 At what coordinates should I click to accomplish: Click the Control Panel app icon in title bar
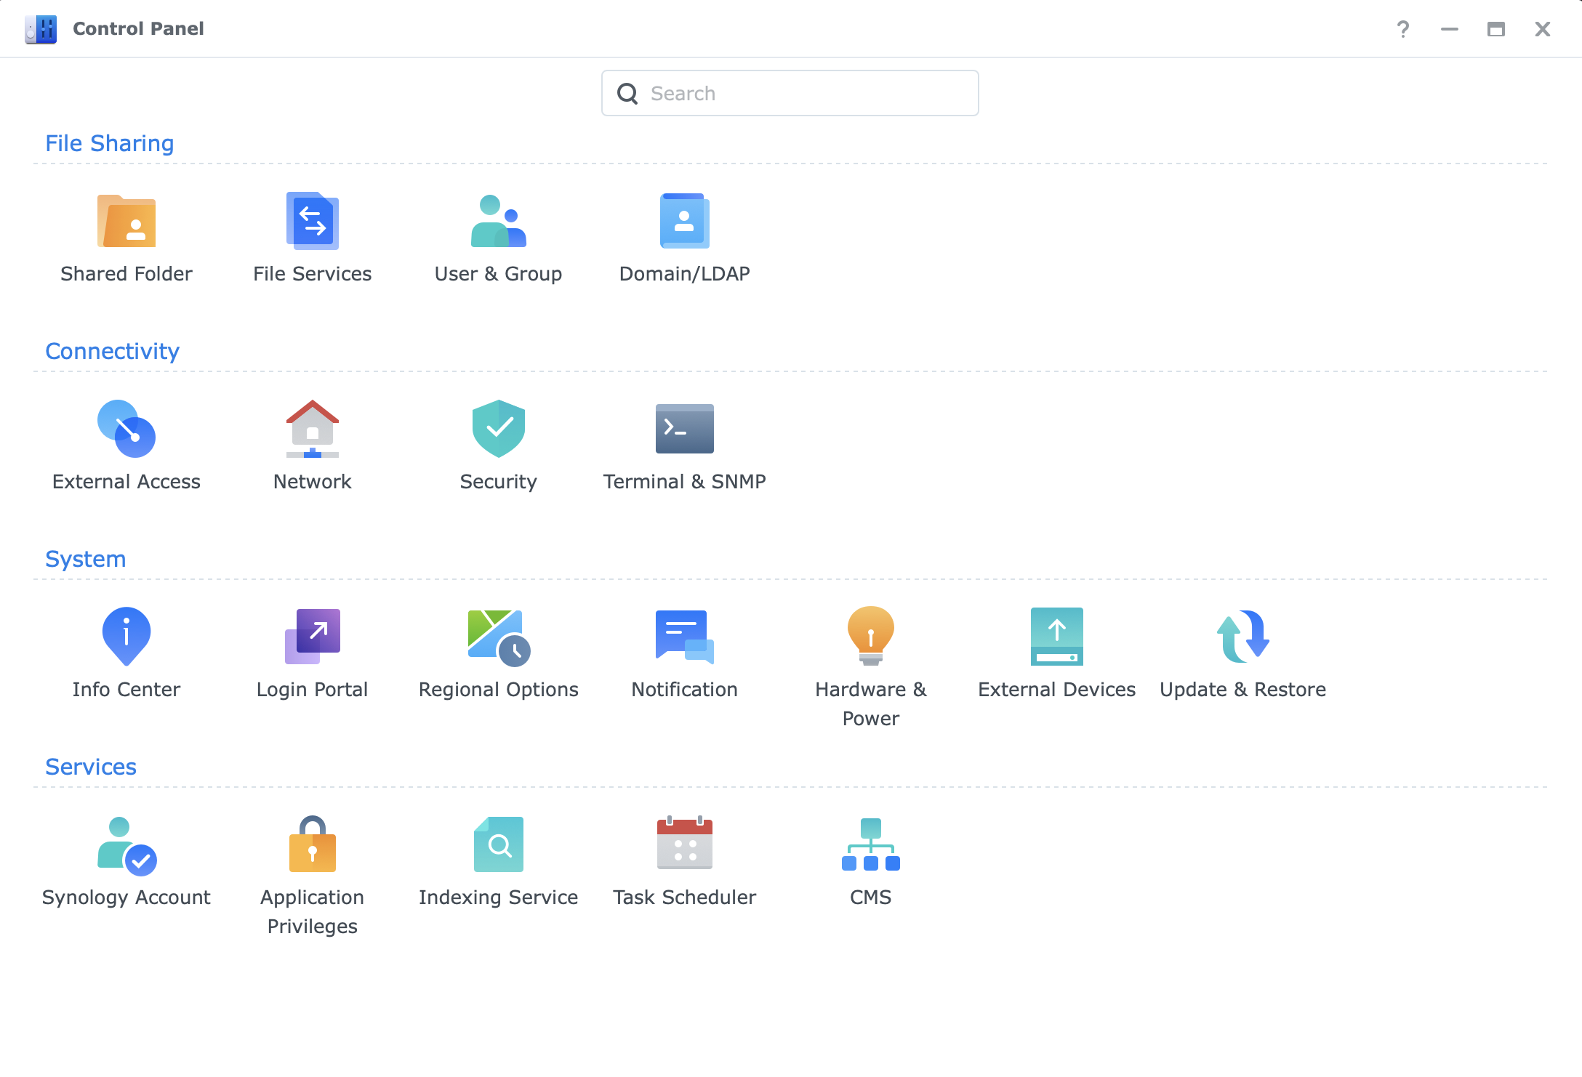click(41, 29)
